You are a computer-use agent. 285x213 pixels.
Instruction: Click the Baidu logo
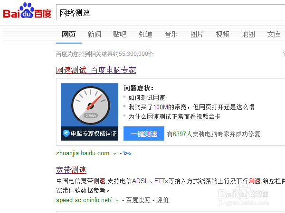(x=27, y=10)
